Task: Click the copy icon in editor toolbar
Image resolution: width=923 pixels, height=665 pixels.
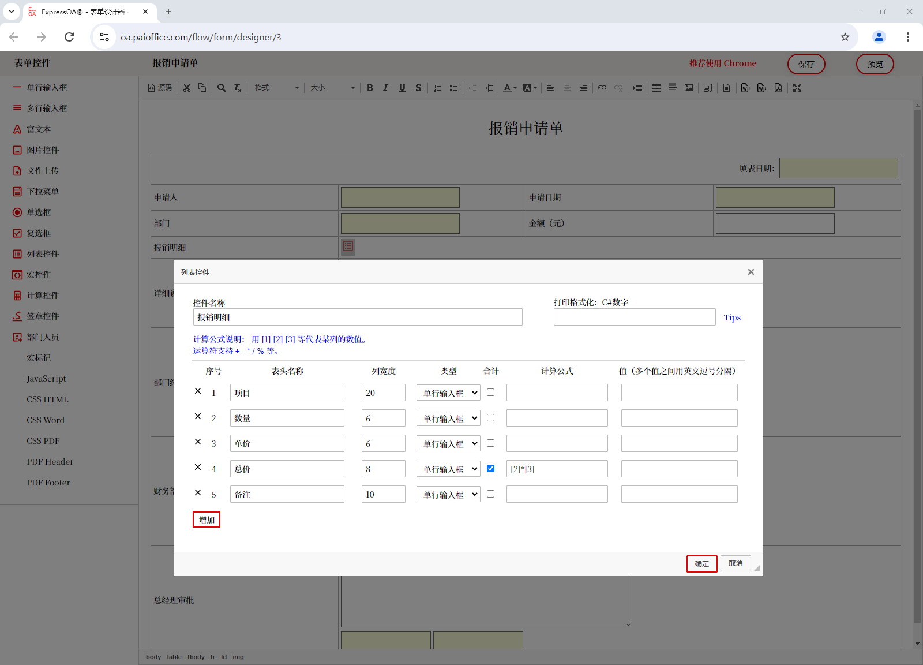Action: (x=202, y=88)
